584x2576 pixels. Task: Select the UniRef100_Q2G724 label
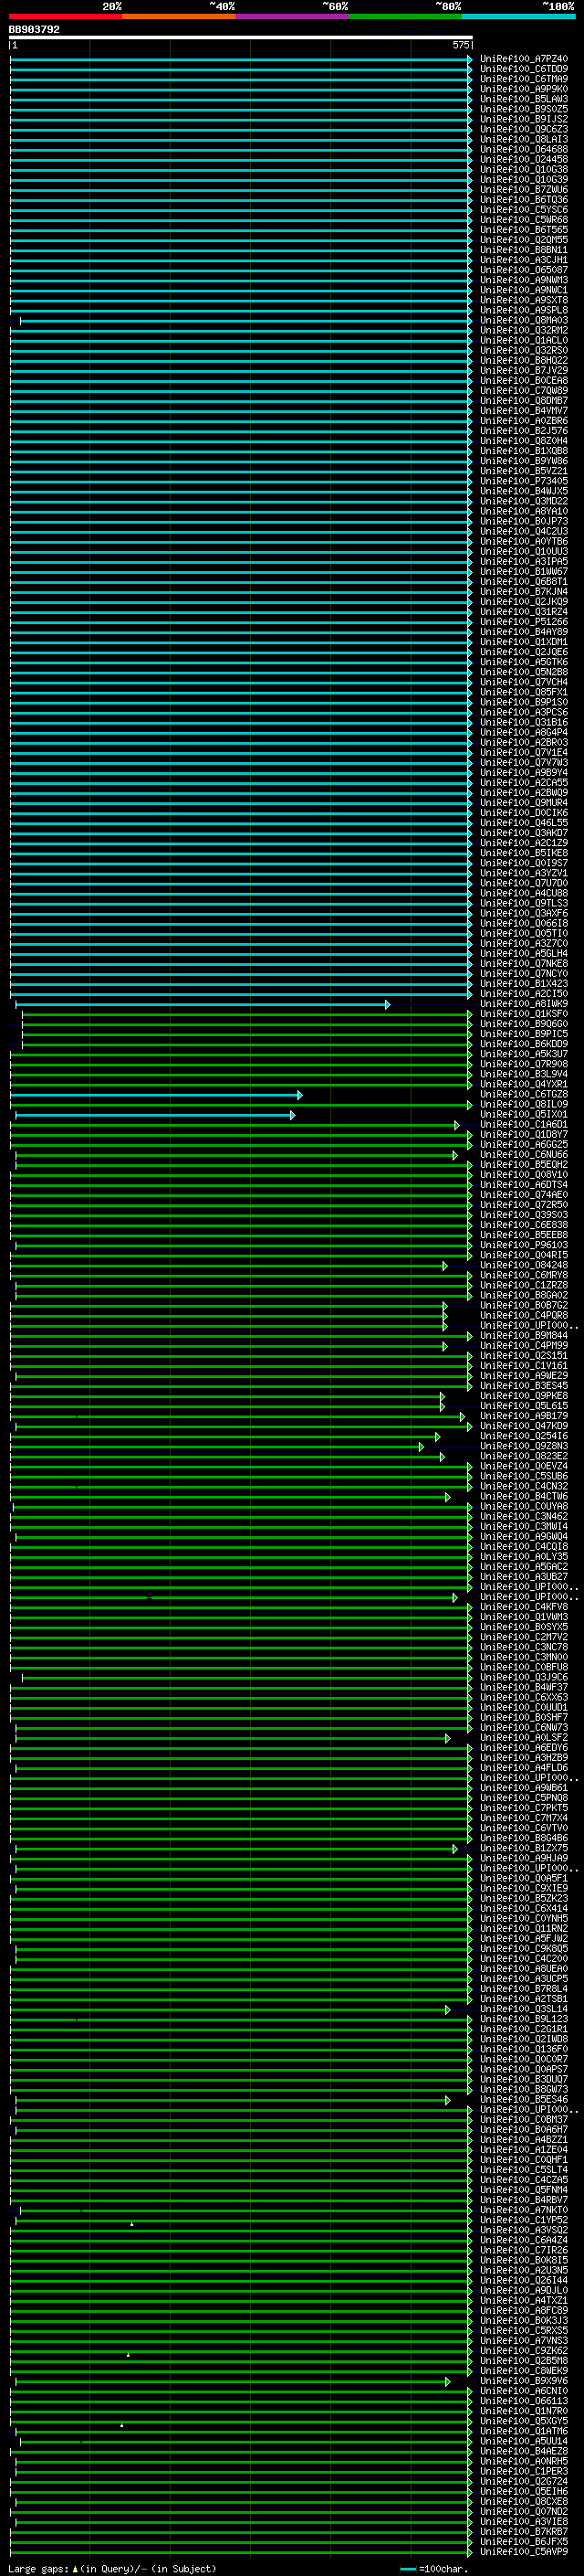click(523, 2481)
